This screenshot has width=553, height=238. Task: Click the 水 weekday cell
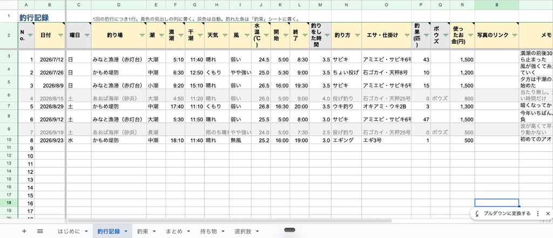pos(79,140)
